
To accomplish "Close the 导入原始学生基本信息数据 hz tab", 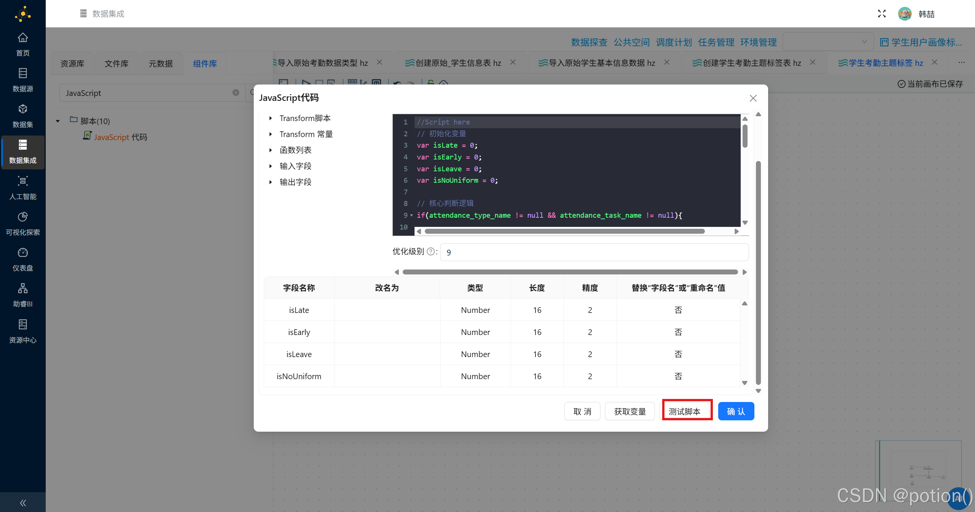I will point(667,62).
